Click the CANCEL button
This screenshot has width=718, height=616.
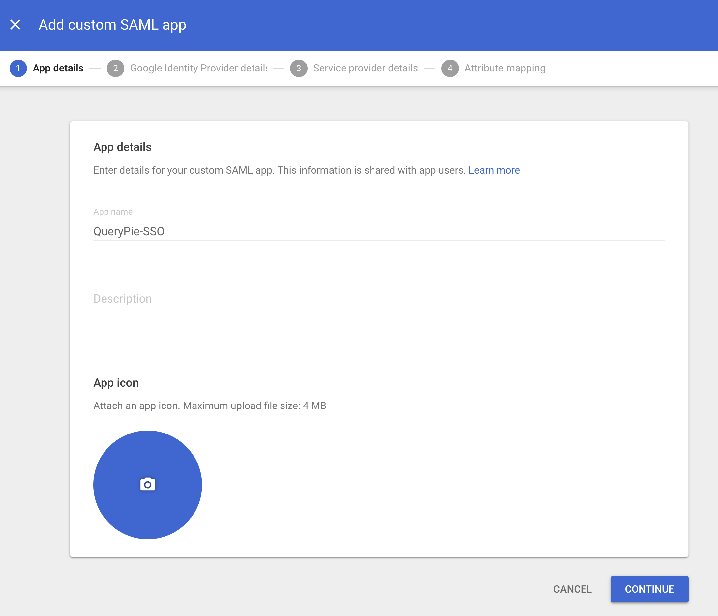click(573, 589)
